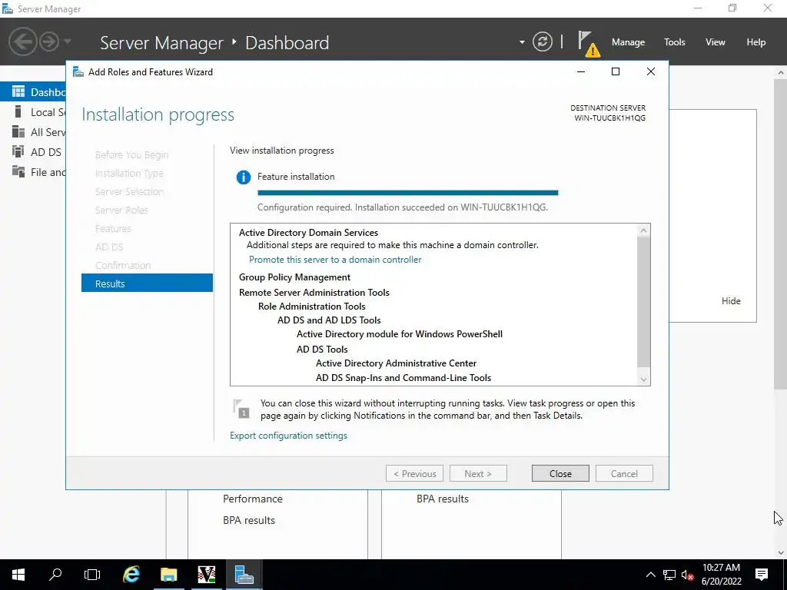
Task: Click Performance in the left dashboard tile
Action: (252, 499)
